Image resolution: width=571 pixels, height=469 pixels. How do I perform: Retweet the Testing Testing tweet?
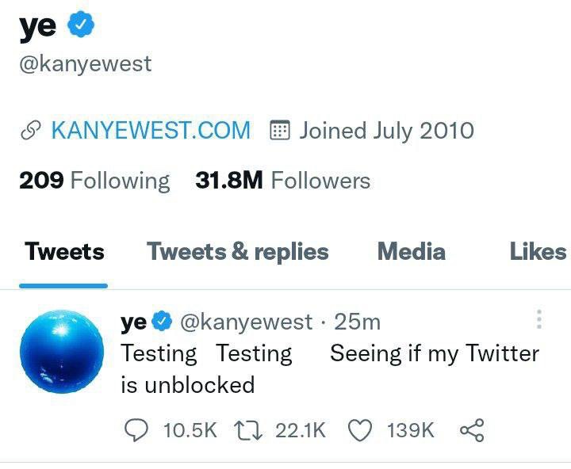coord(247,430)
